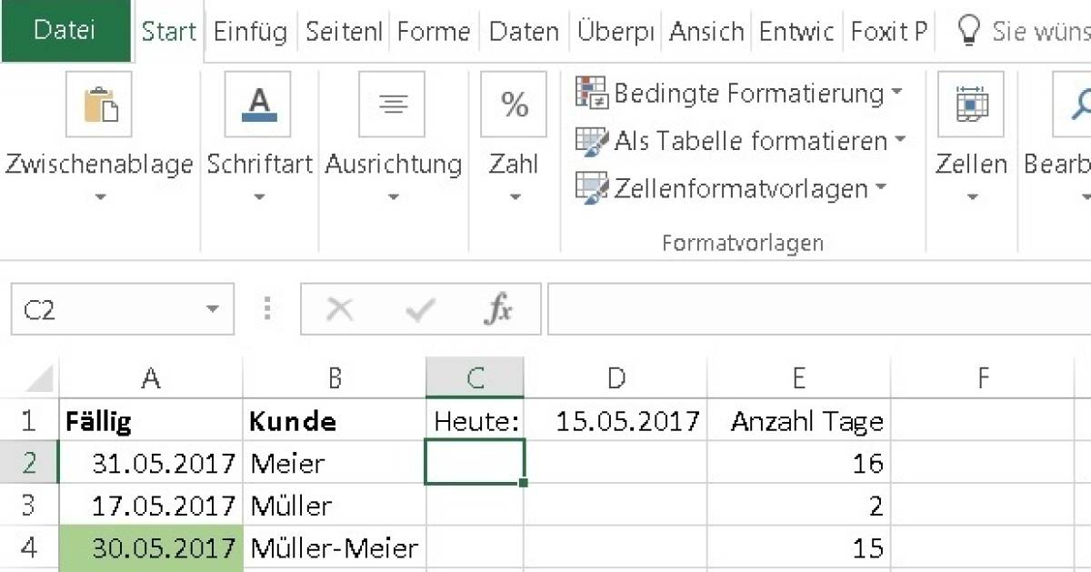Select the green-highlighted cell A4
The width and height of the screenshot is (1091, 572).
(x=150, y=547)
